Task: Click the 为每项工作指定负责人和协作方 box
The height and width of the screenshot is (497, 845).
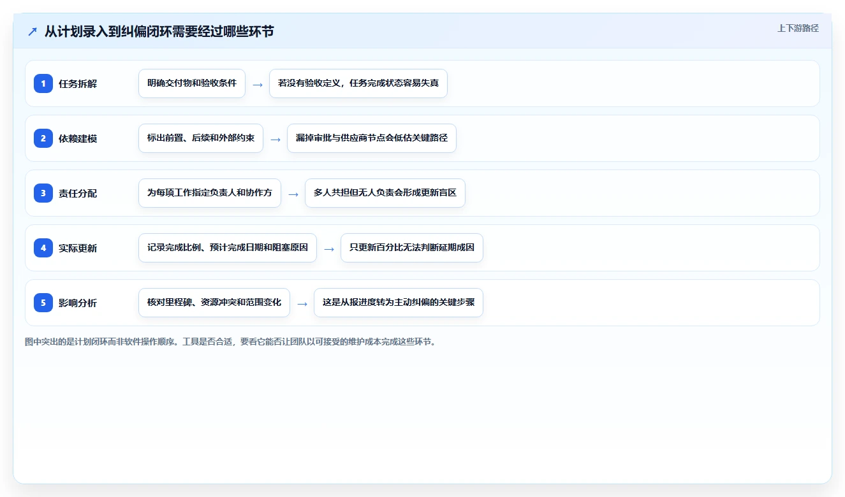Action: (210, 193)
